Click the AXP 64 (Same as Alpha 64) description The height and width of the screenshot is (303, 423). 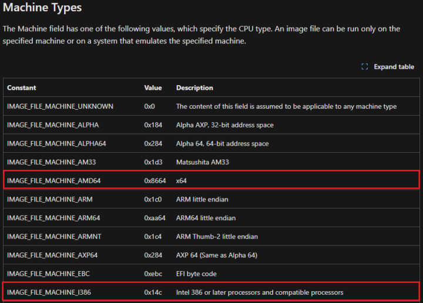pyautogui.click(x=217, y=255)
